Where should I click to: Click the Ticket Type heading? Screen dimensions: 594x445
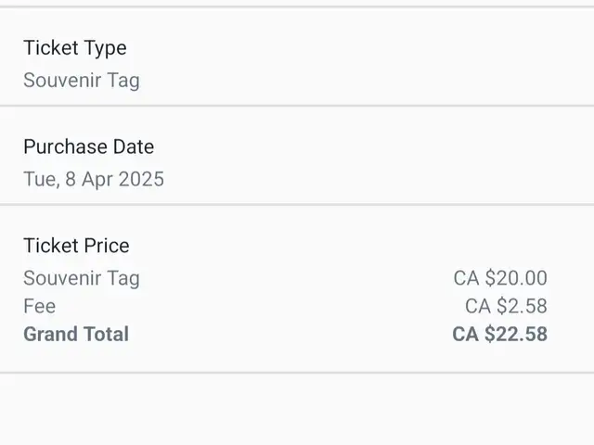(75, 48)
